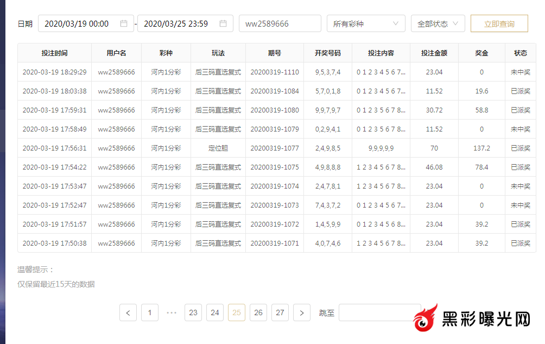Click the end date calendar icon
The image size is (545, 344).
coord(223,24)
